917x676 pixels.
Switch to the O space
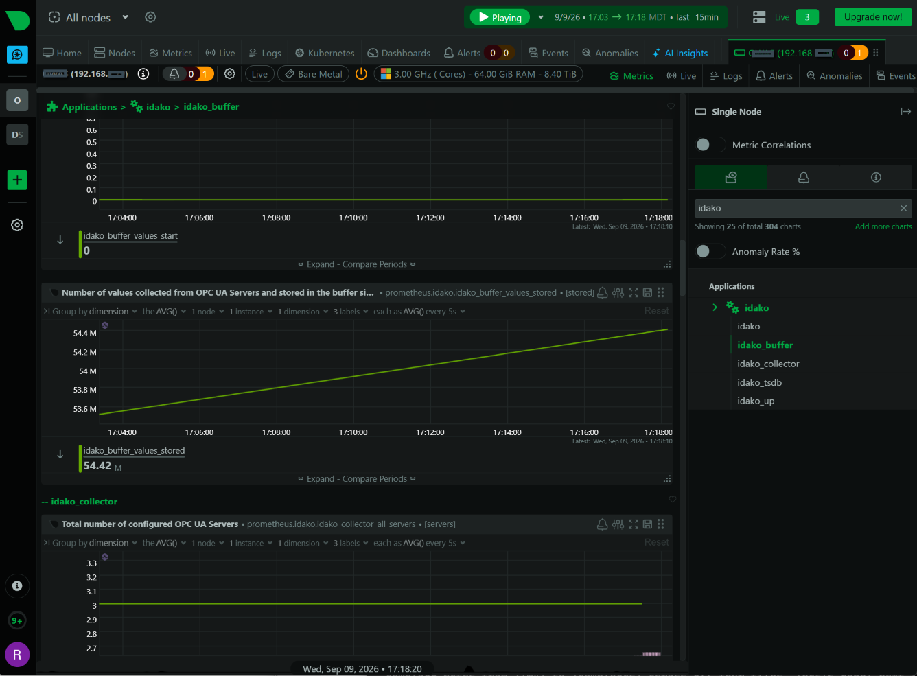[x=17, y=100]
